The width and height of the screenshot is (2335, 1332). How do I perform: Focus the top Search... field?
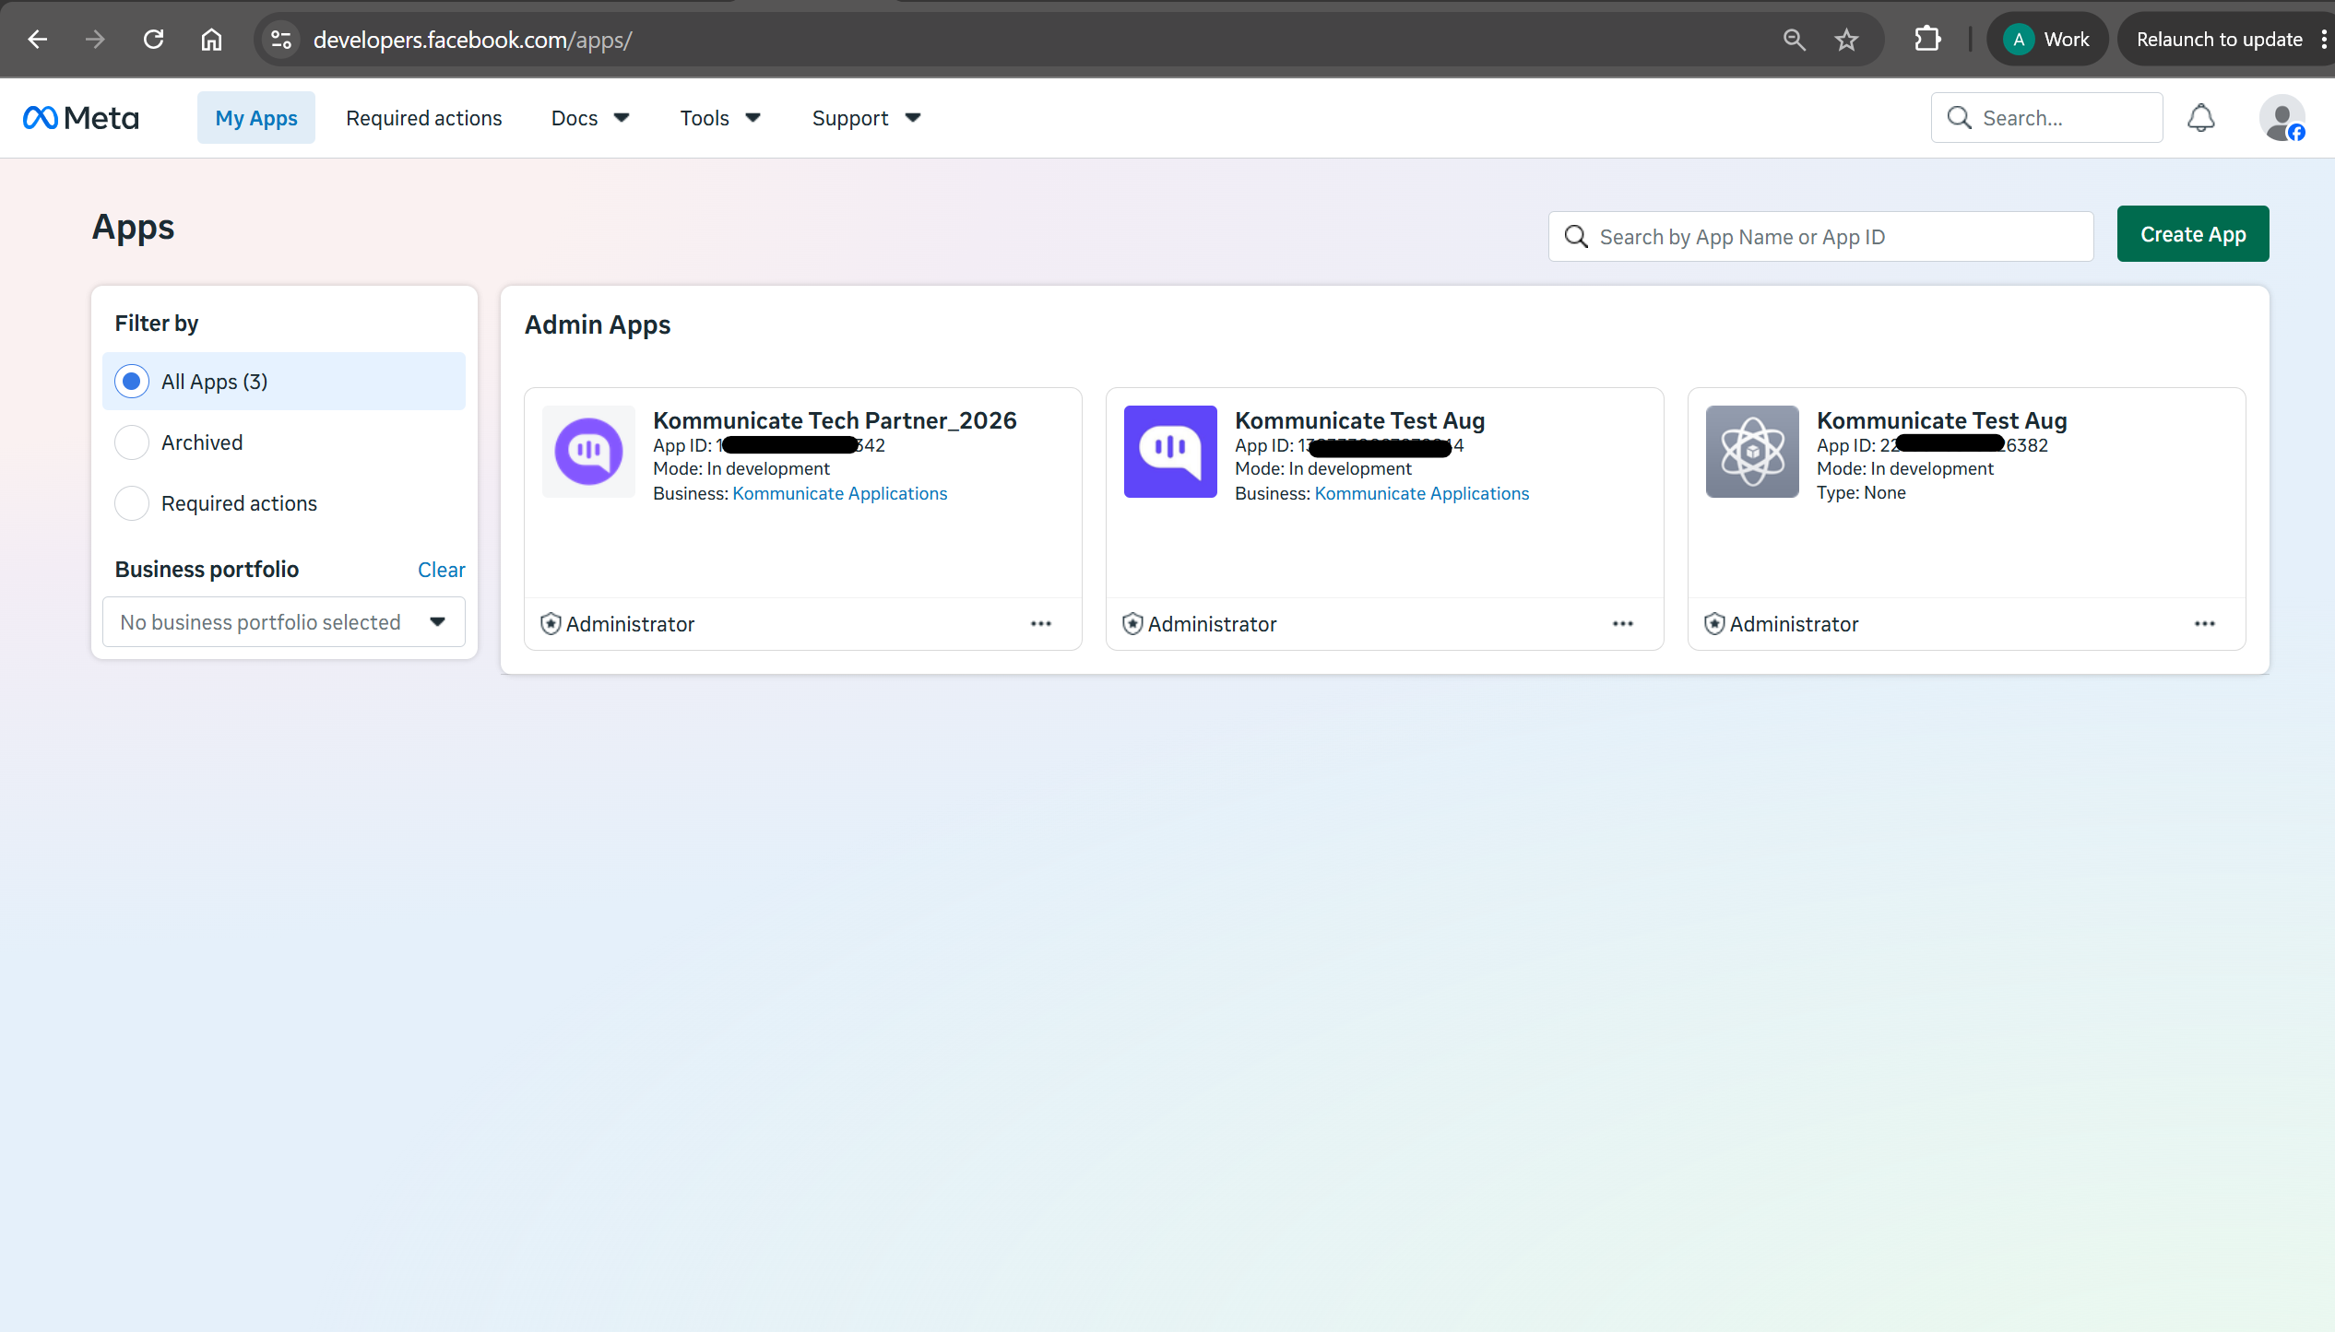[2046, 118]
